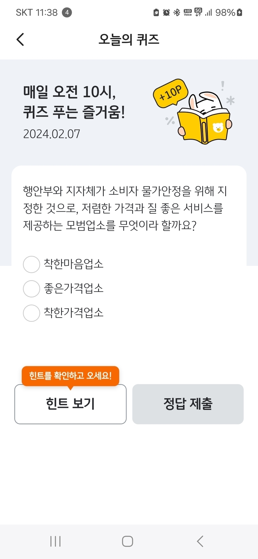
Task: Select the 좋은가격업소 radio option
Action: click(31, 289)
